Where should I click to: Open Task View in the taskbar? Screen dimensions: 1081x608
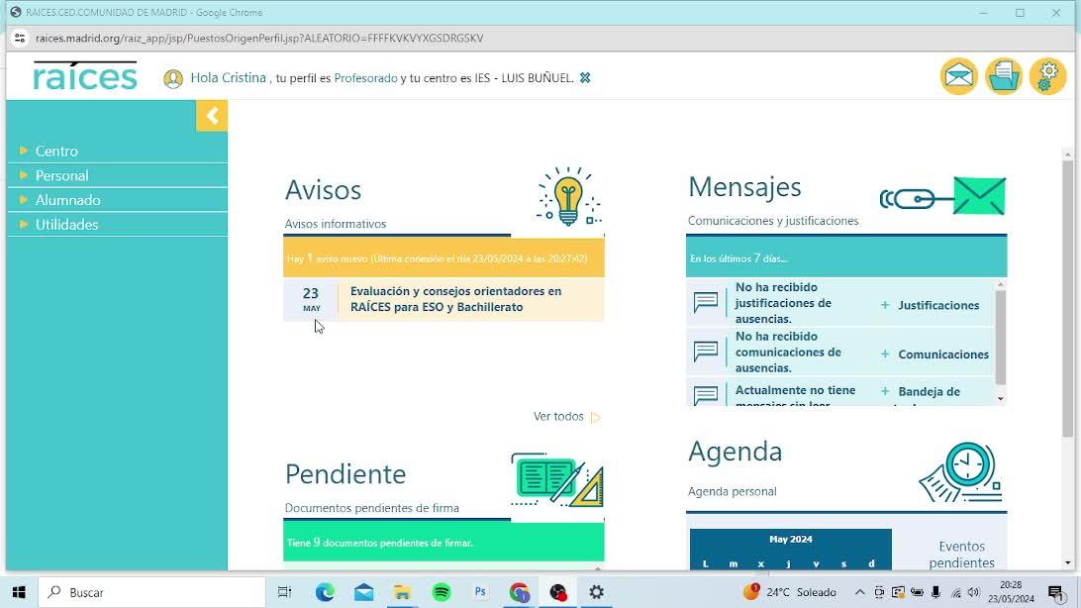(x=284, y=592)
